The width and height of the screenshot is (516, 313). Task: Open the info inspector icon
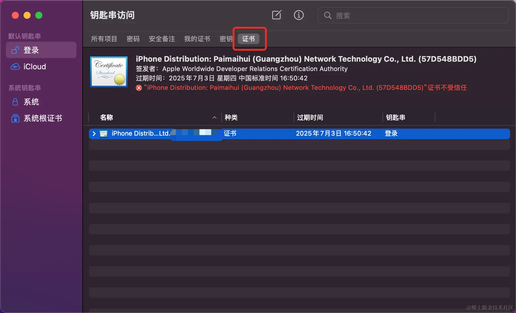(x=299, y=15)
